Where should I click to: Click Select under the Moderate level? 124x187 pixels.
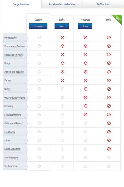point(85,26)
